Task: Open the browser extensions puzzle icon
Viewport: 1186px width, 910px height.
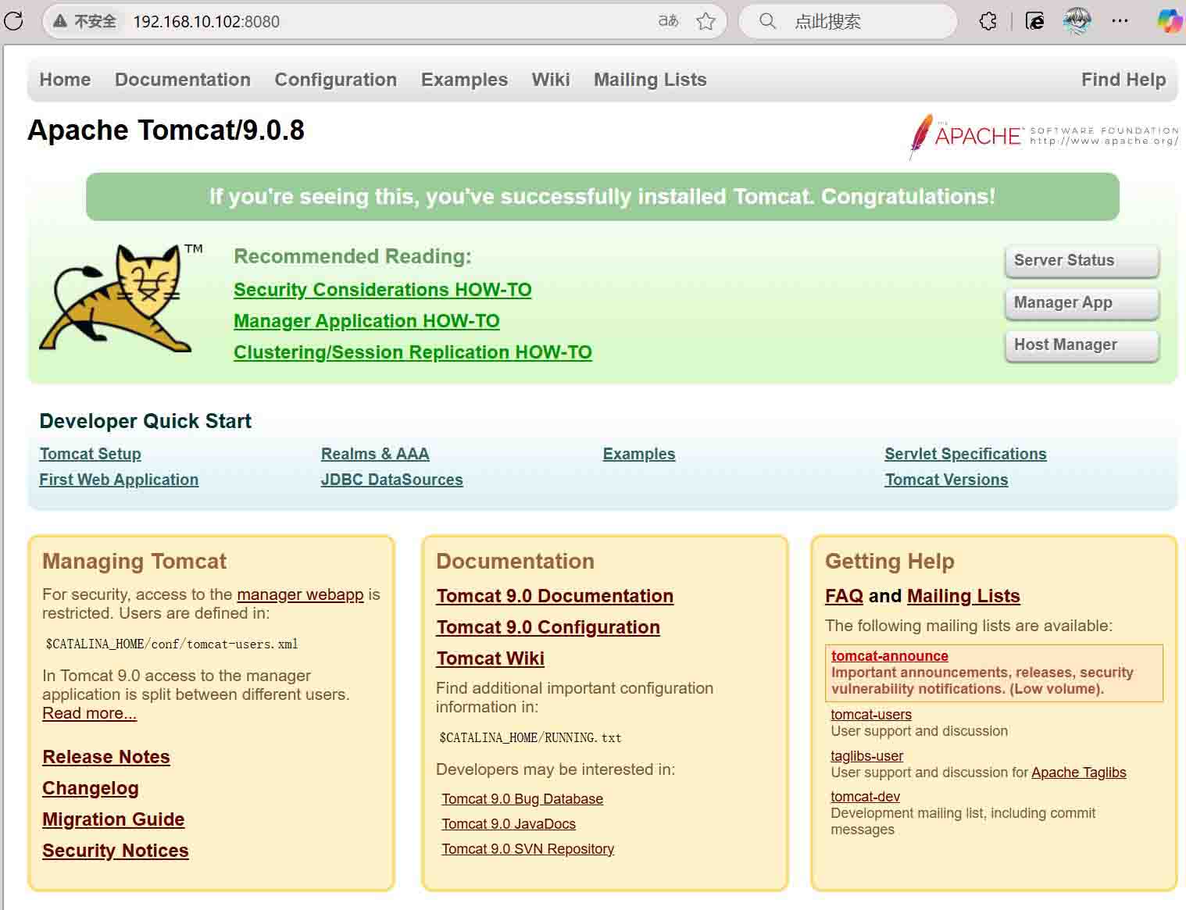Action: 988,21
